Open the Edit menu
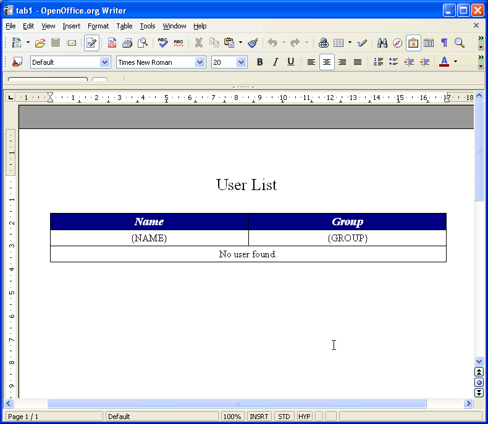 28,26
